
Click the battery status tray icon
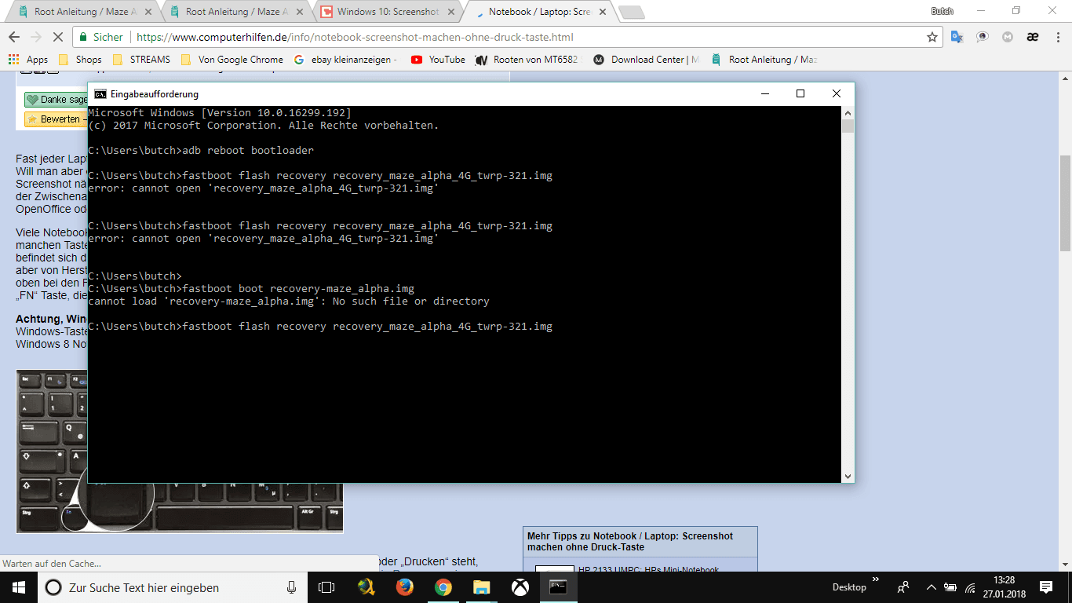[x=950, y=587]
